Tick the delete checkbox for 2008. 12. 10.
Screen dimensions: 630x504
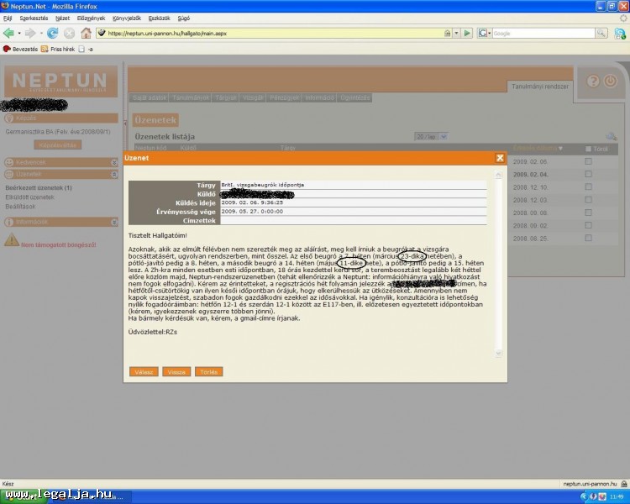pyautogui.click(x=588, y=187)
